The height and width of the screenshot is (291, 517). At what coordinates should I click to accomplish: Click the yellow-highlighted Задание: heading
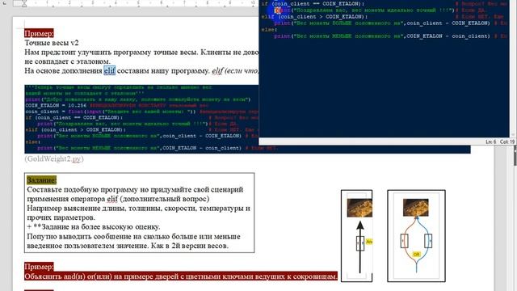coord(41,180)
